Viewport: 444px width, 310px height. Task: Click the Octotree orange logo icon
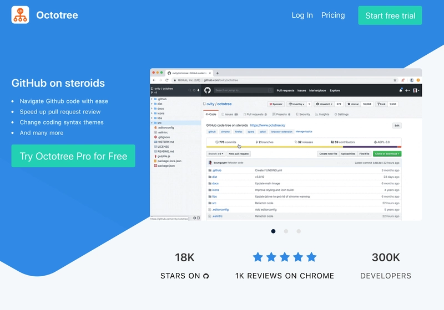coord(20,15)
